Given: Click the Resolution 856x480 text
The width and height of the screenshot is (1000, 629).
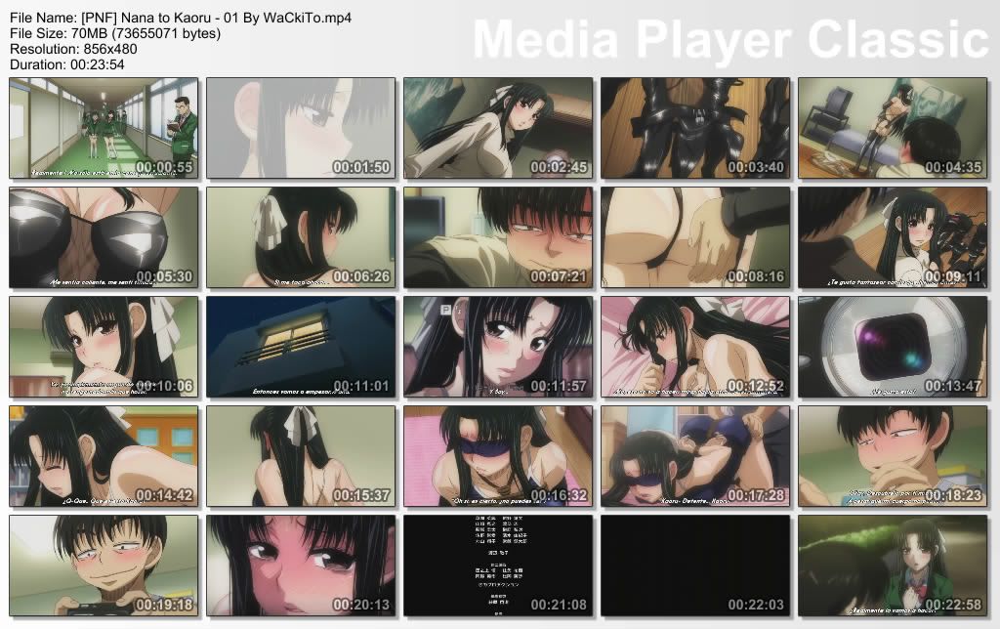Looking at the screenshot, I should [73, 49].
